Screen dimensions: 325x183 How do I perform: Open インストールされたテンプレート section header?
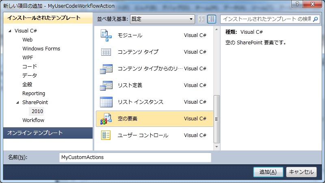(x=48, y=18)
